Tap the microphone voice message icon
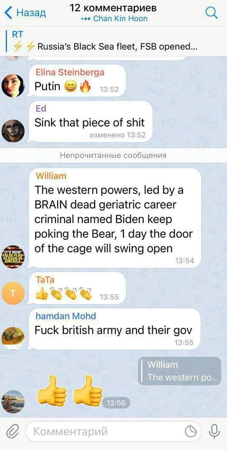The width and height of the screenshot is (227, 450). click(x=214, y=431)
